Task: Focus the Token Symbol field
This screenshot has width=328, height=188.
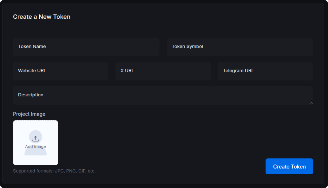Action: tap(240, 47)
